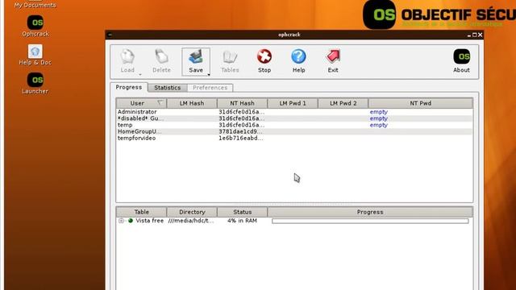
Task: Click the Status column header
Action: [x=242, y=212]
